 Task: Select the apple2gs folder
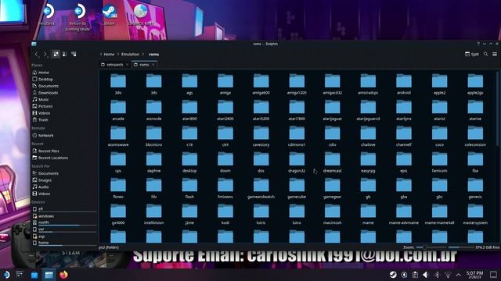coord(475,84)
